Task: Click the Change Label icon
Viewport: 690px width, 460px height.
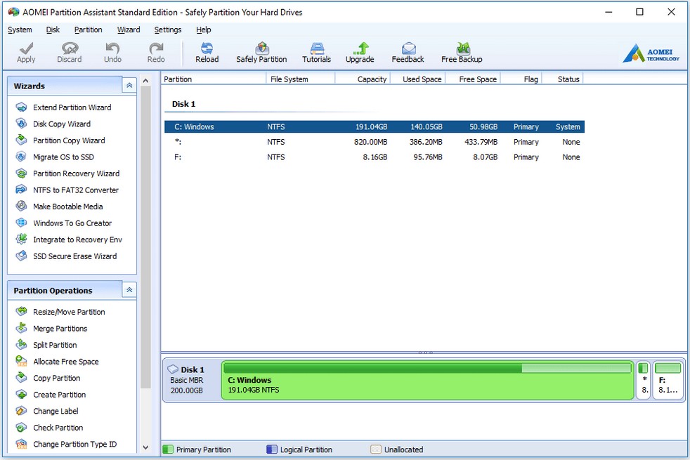Action: [x=21, y=411]
